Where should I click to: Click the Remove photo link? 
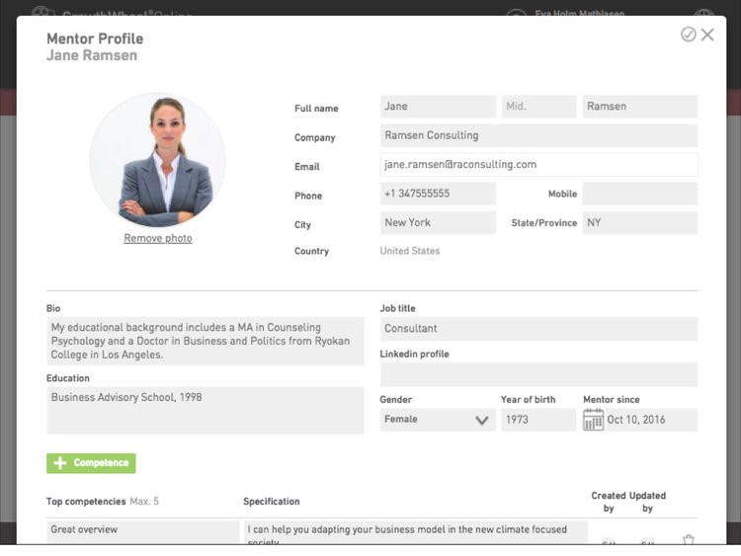[158, 238]
